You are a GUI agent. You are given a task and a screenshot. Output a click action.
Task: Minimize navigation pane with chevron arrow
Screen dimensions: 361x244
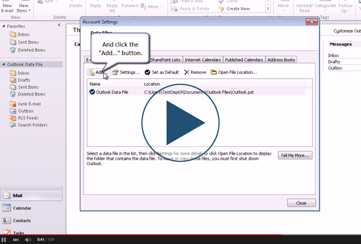59,25
